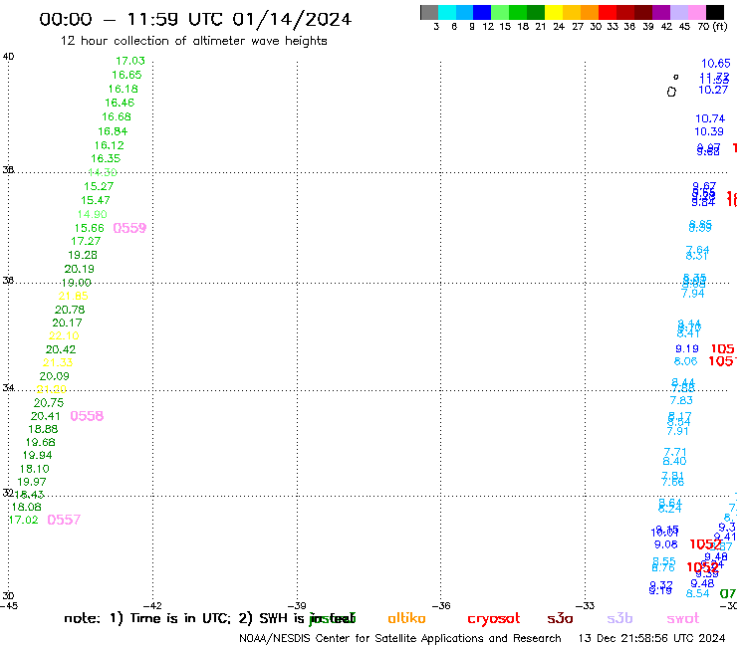The image size is (737, 647).
Task: Click the wave height value 16.46
Action: pyautogui.click(x=120, y=103)
